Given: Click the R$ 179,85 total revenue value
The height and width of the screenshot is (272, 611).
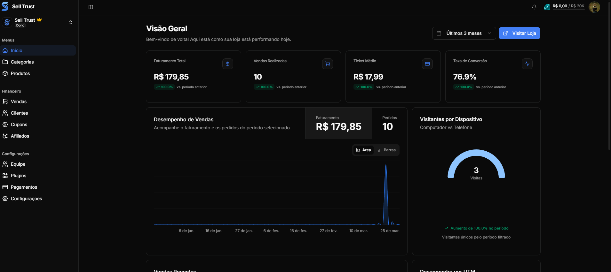Looking at the screenshot, I should (171, 77).
